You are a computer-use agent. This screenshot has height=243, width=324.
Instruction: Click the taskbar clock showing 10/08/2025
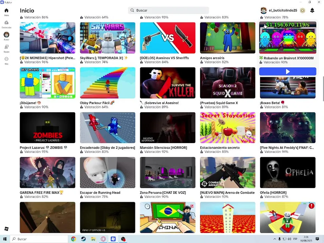point(306,239)
